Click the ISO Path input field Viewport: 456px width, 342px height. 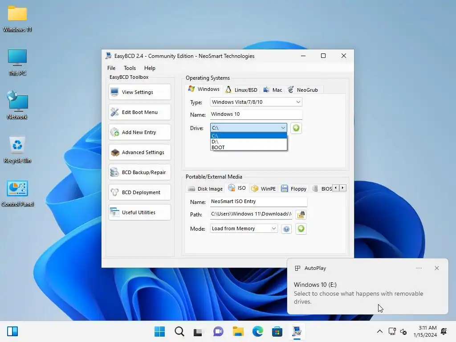[x=251, y=214]
